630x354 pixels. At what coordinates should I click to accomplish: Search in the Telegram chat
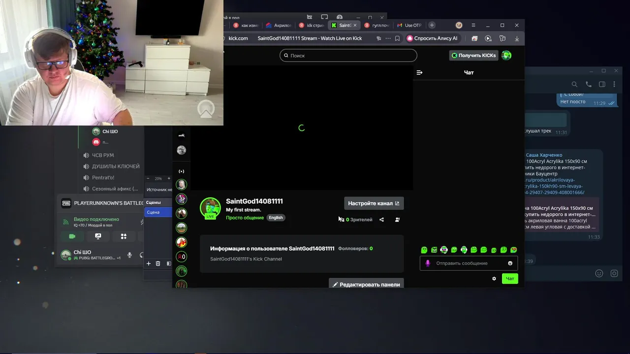(574, 85)
